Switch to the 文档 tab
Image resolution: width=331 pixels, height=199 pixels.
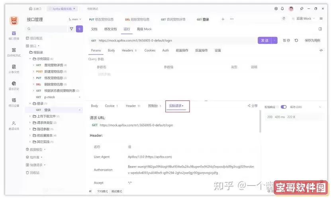94,29
